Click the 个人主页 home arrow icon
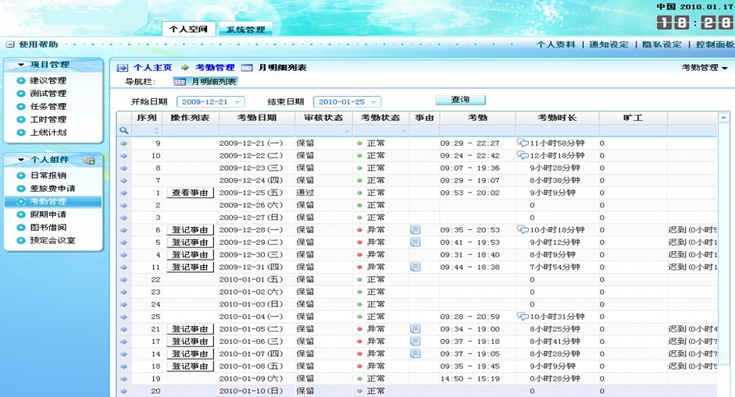Viewport: 735px width, 397px height. pos(123,68)
